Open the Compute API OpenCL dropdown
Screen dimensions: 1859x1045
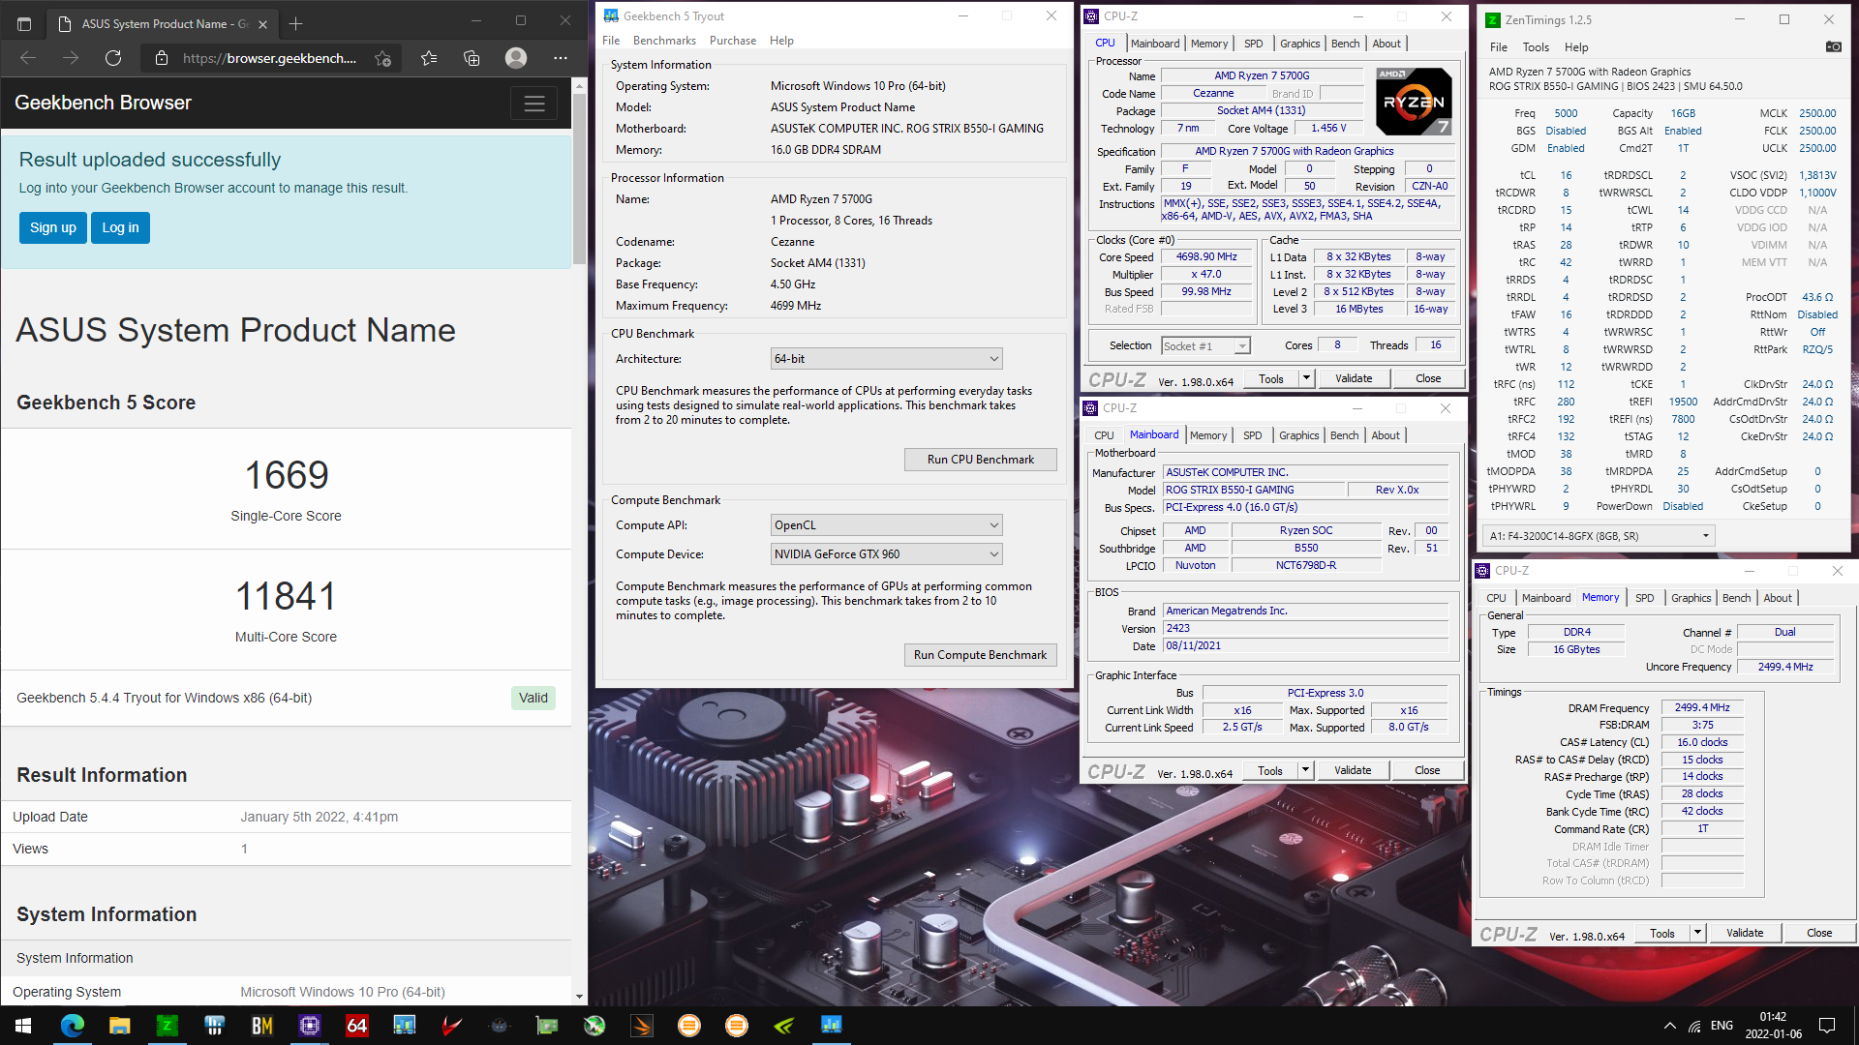[x=886, y=525]
